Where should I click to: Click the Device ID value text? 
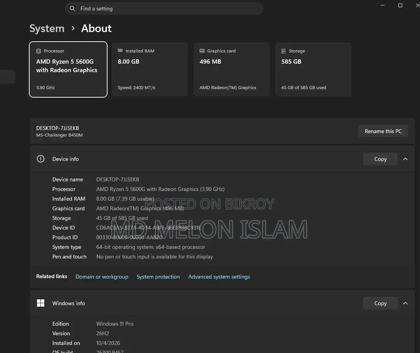(x=148, y=228)
